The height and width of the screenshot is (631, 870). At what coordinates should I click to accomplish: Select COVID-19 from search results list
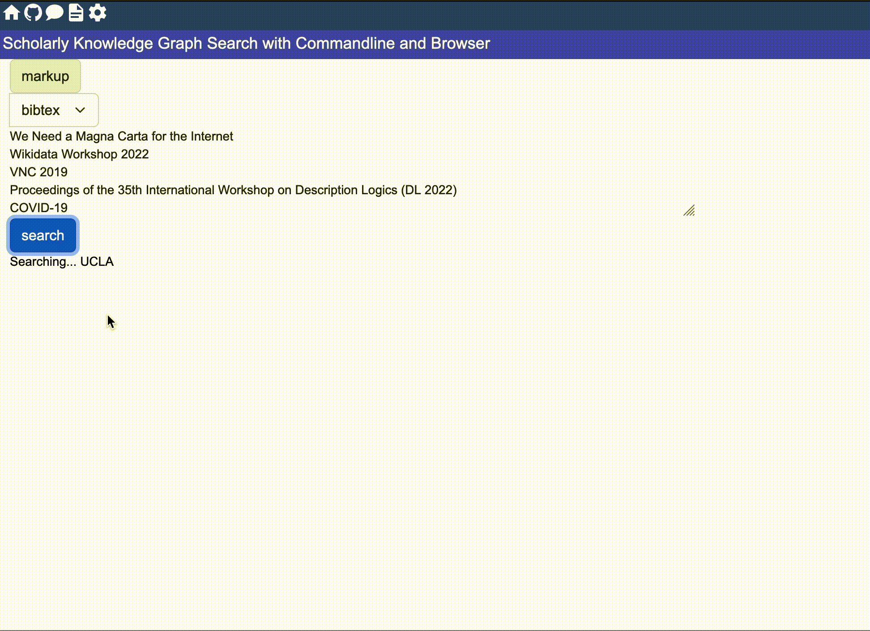[x=38, y=207]
